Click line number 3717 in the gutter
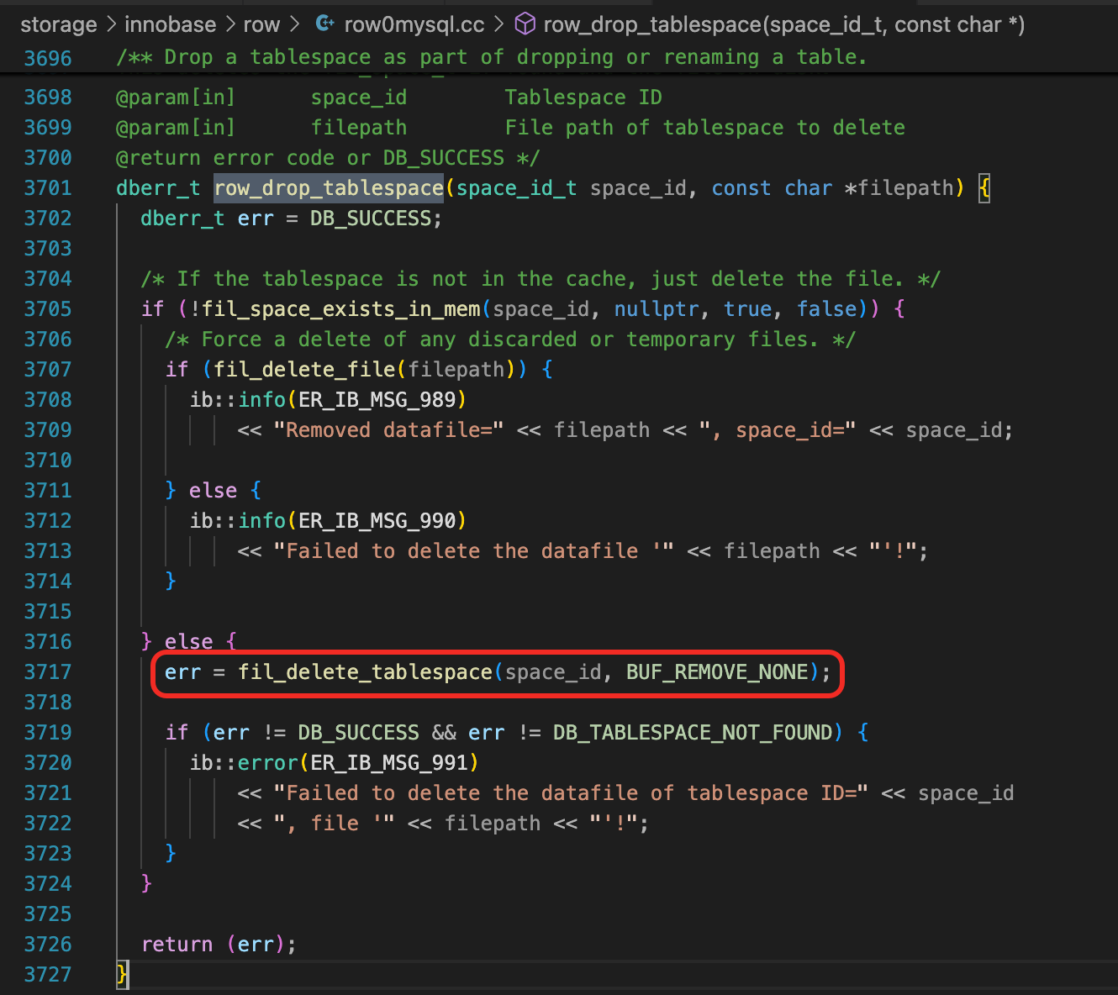This screenshot has height=995, width=1118. point(48,672)
